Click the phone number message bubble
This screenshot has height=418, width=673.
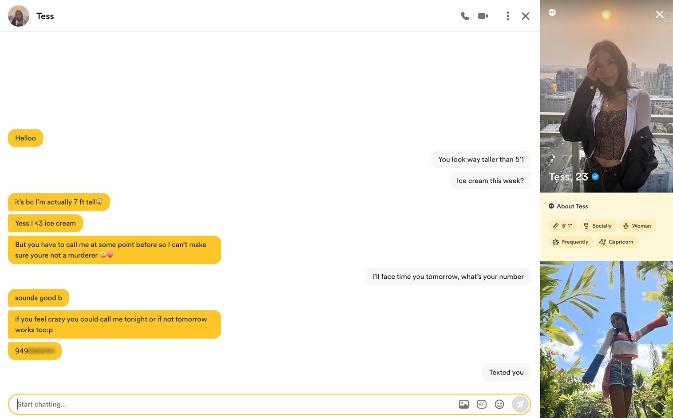(35, 351)
